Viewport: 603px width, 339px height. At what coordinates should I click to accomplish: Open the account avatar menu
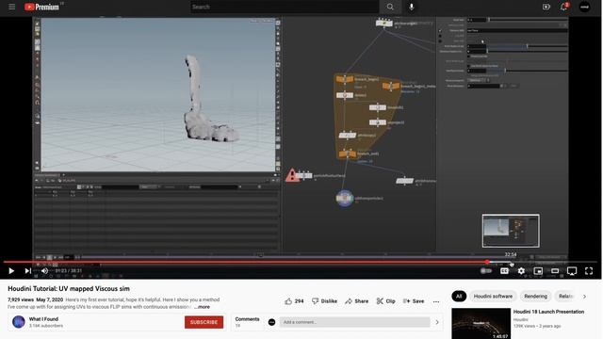point(584,7)
